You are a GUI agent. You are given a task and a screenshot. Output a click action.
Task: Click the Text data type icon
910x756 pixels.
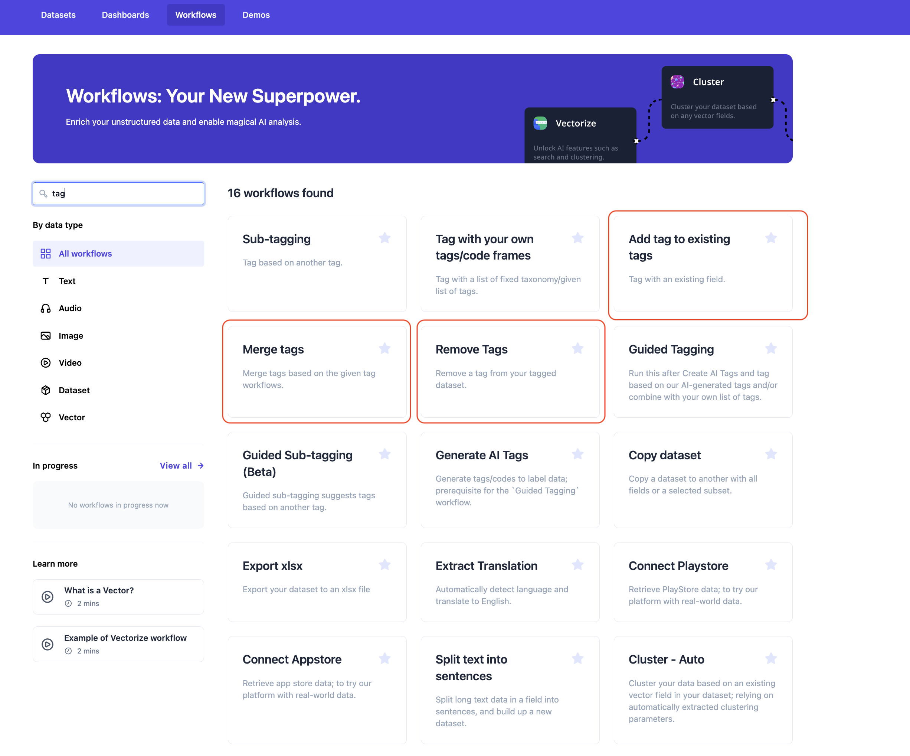click(46, 281)
